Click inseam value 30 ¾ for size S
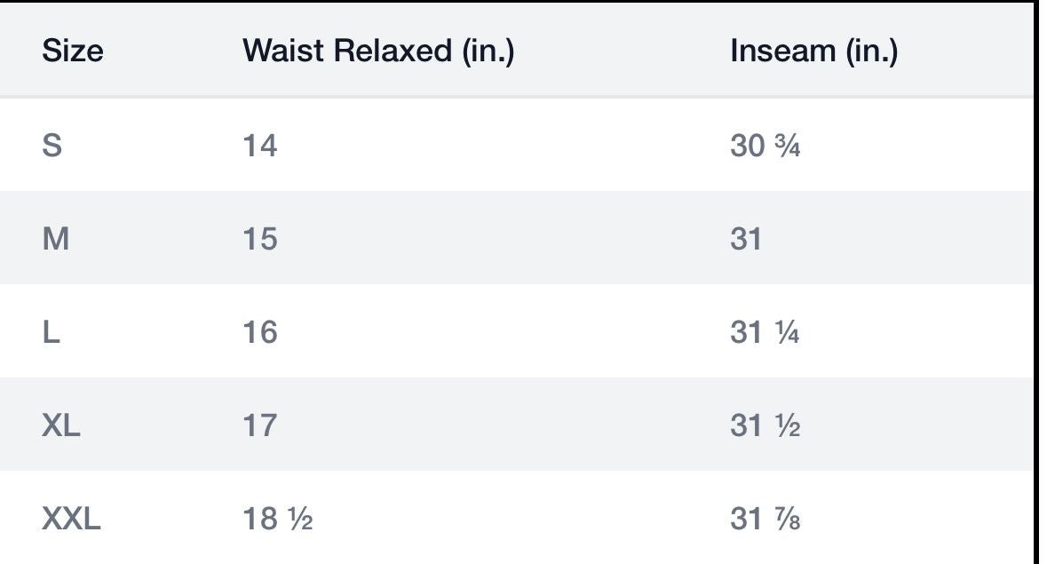Viewport: 1047px width, 564px height. 765,146
